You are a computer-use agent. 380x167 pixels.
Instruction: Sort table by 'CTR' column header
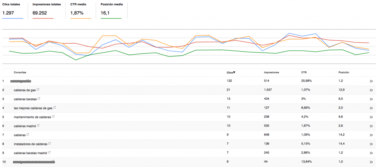(304, 72)
